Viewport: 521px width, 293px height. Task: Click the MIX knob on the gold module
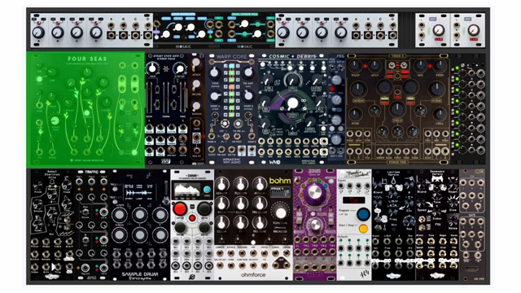coord(420,66)
